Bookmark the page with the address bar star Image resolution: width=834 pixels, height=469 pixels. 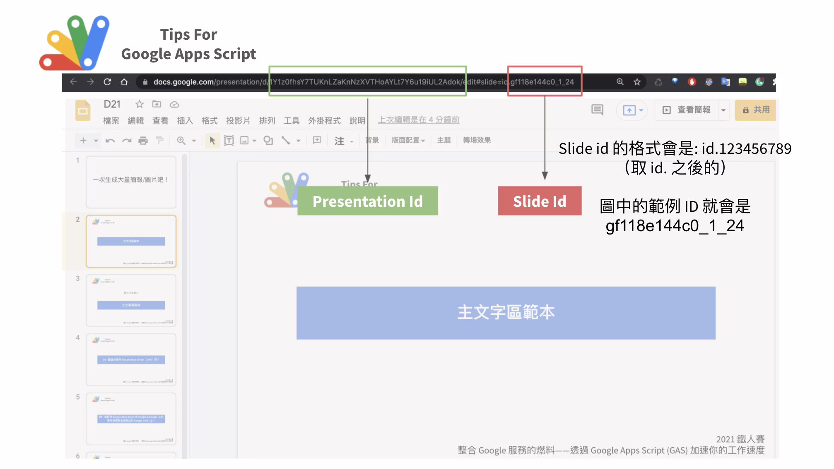(x=637, y=82)
